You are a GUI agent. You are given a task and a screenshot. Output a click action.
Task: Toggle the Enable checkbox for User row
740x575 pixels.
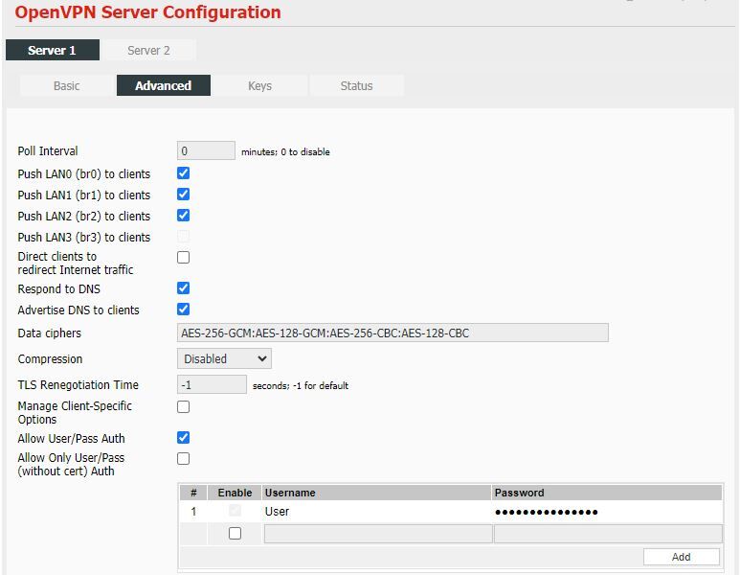tap(235, 510)
